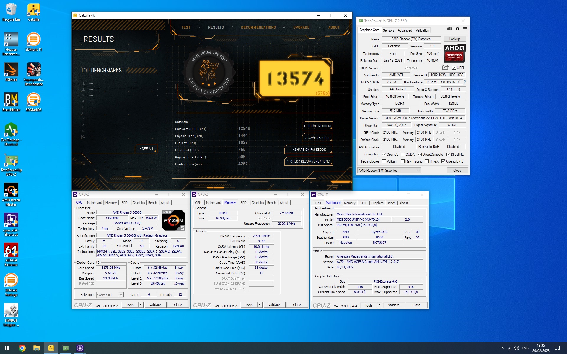
Task: Toggle OpenGL 4.6 checkbox in GPU-Z
Action: pyautogui.click(x=443, y=161)
